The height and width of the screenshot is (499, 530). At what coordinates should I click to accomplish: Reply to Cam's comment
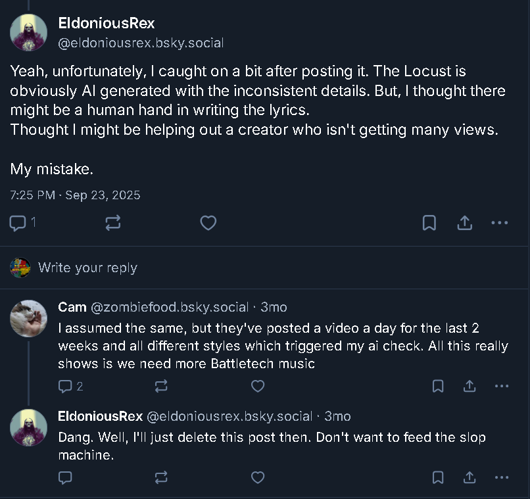click(x=65, y=386)
